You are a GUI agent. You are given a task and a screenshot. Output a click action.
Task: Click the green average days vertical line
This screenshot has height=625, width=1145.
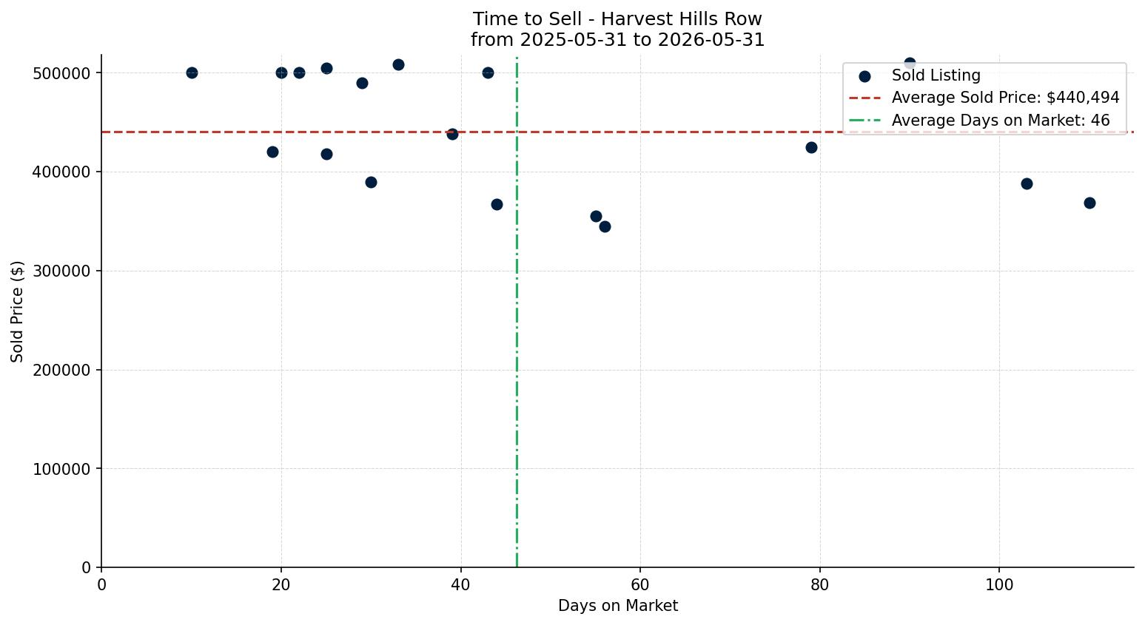coord(517,333)
